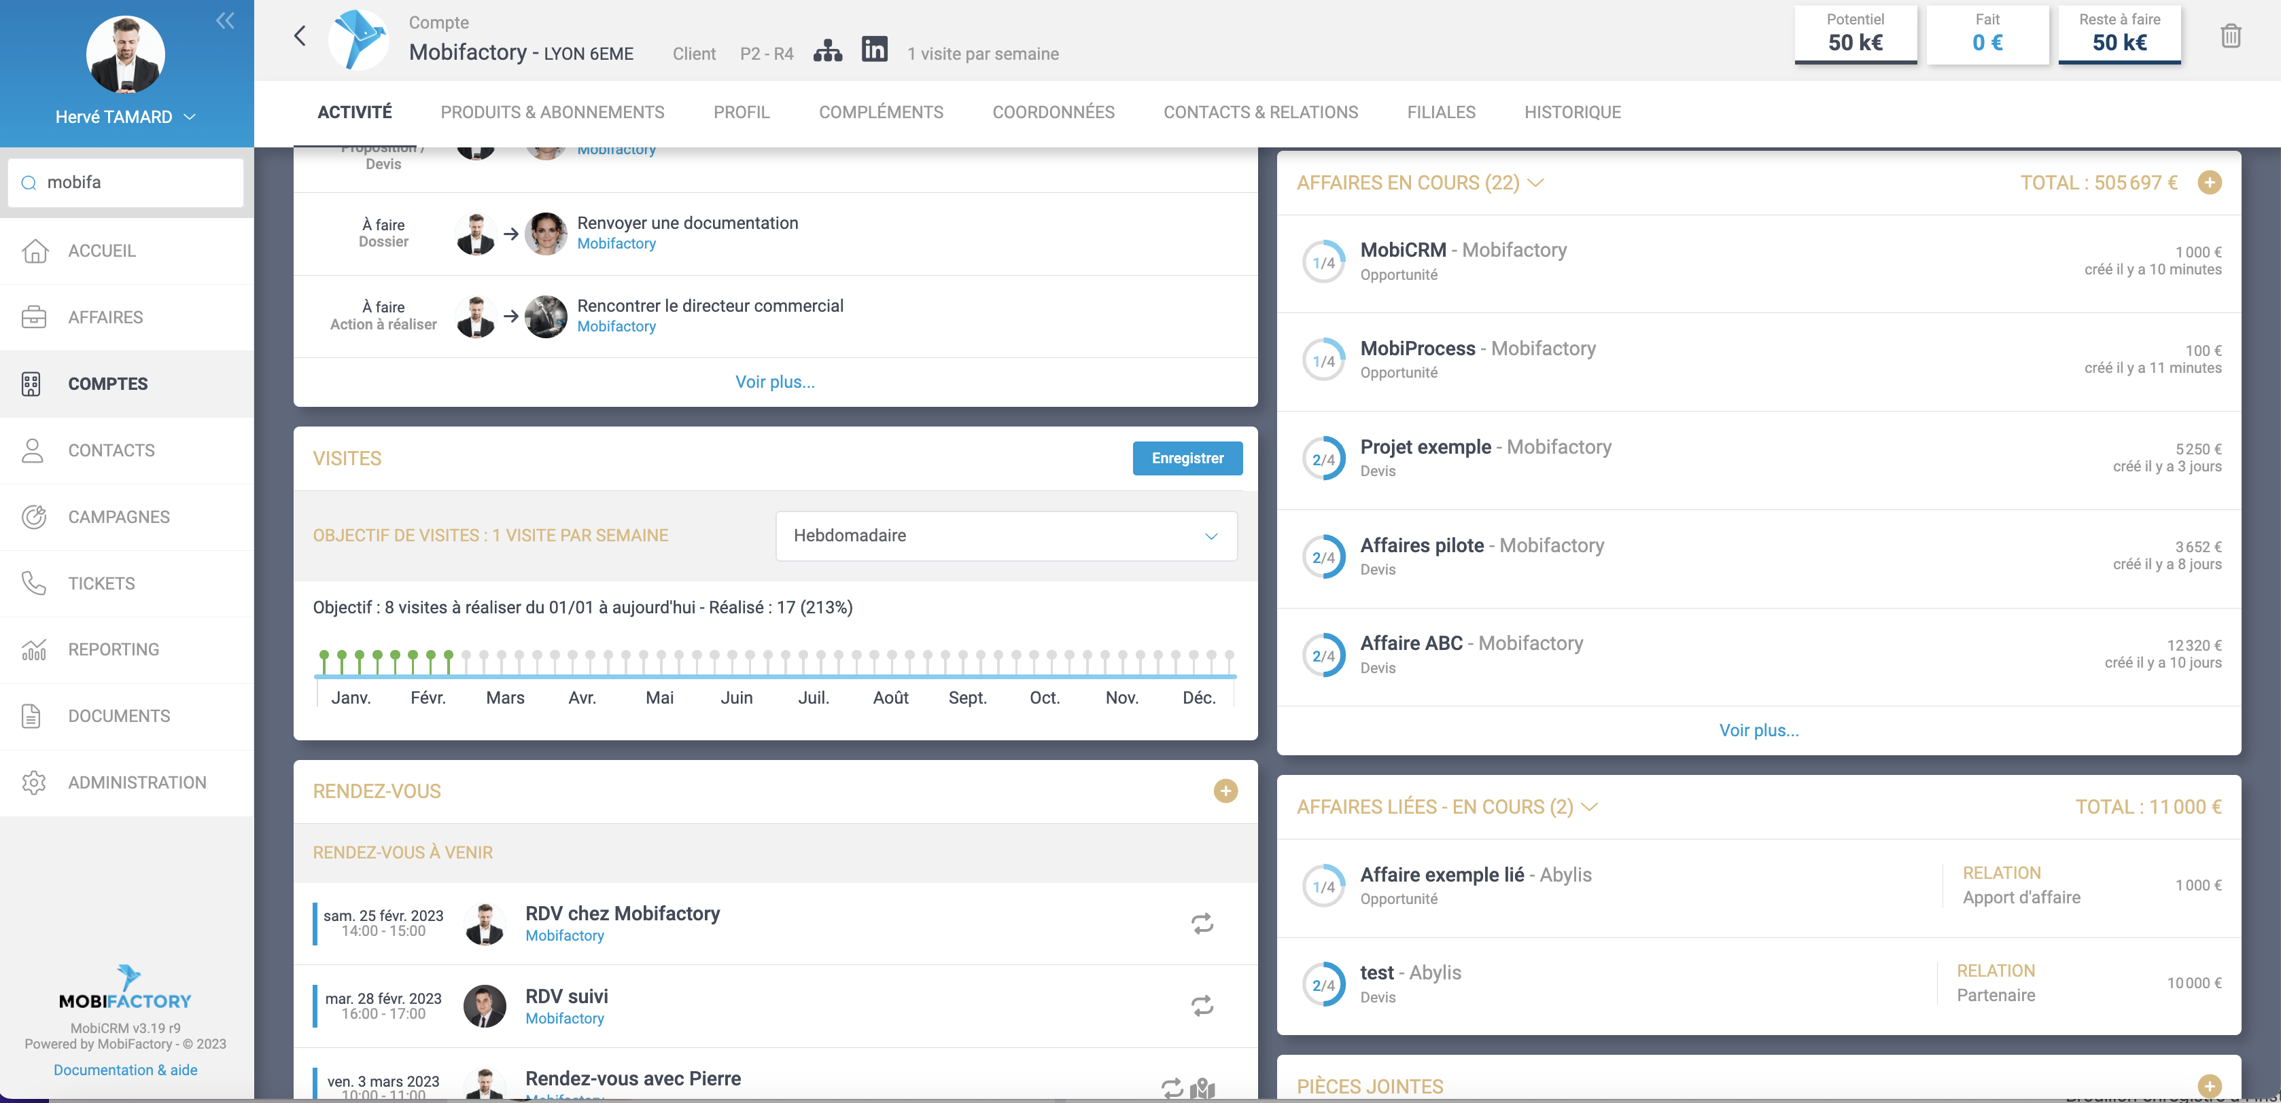Click recurrence icon on RDV suivi
The height and width of the screenshot is (1103, 2281).
pyautogui.click(x=1202, y=1006)
